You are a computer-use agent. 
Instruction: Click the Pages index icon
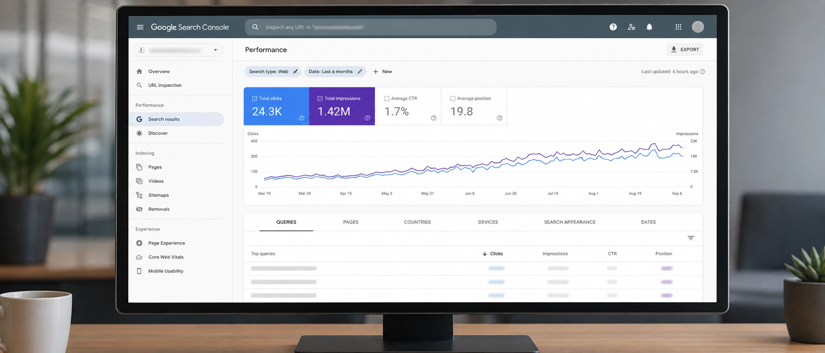[x=139, y=167]
